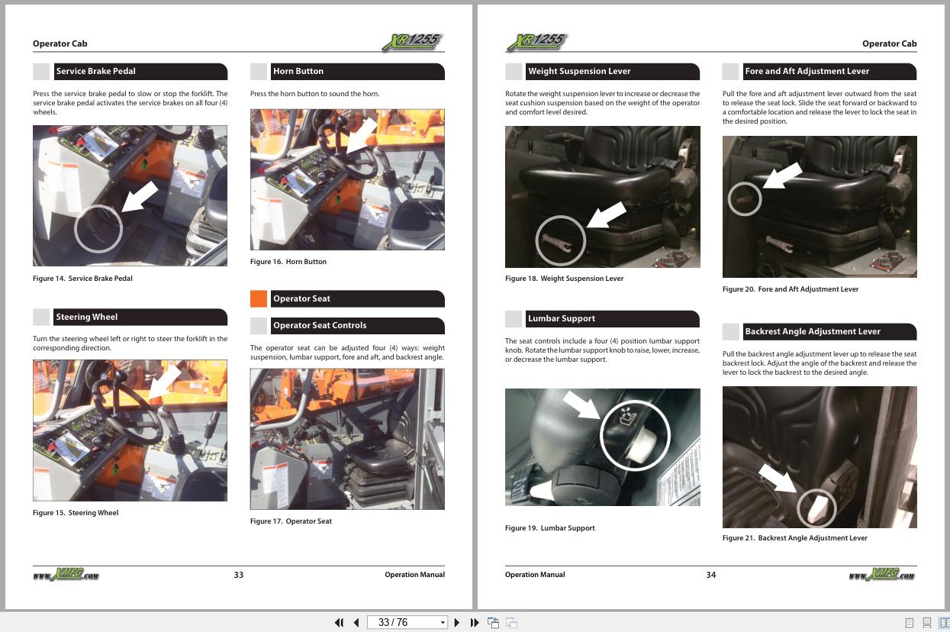Click the www.XMFG.com link on page 33
This screenshot has width=950, height=632.
click(x=66, y=575)
